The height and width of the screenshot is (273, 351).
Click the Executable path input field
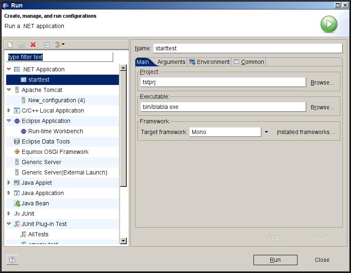pos(223,107)
